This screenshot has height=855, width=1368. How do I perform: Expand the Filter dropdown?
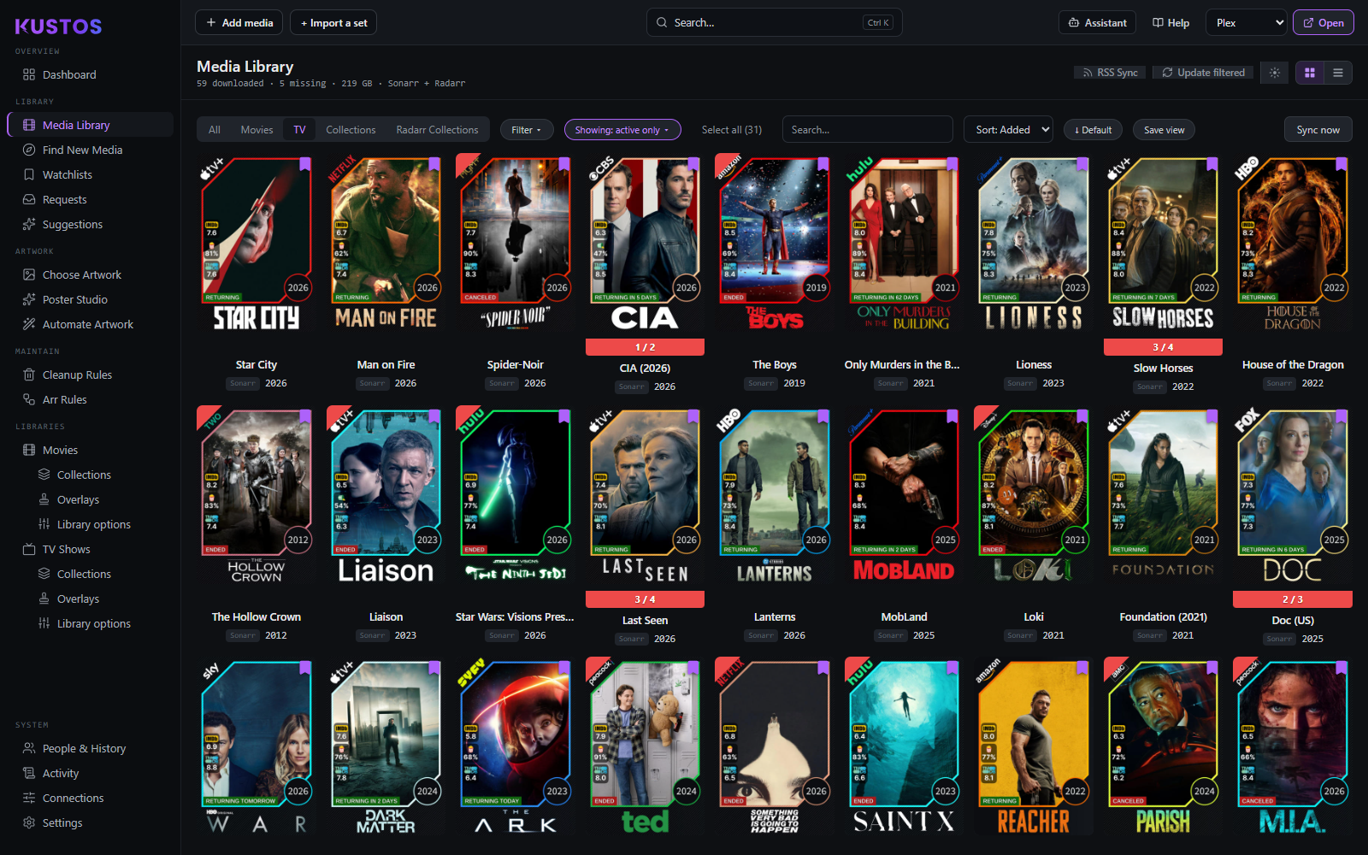coord(527,130)
